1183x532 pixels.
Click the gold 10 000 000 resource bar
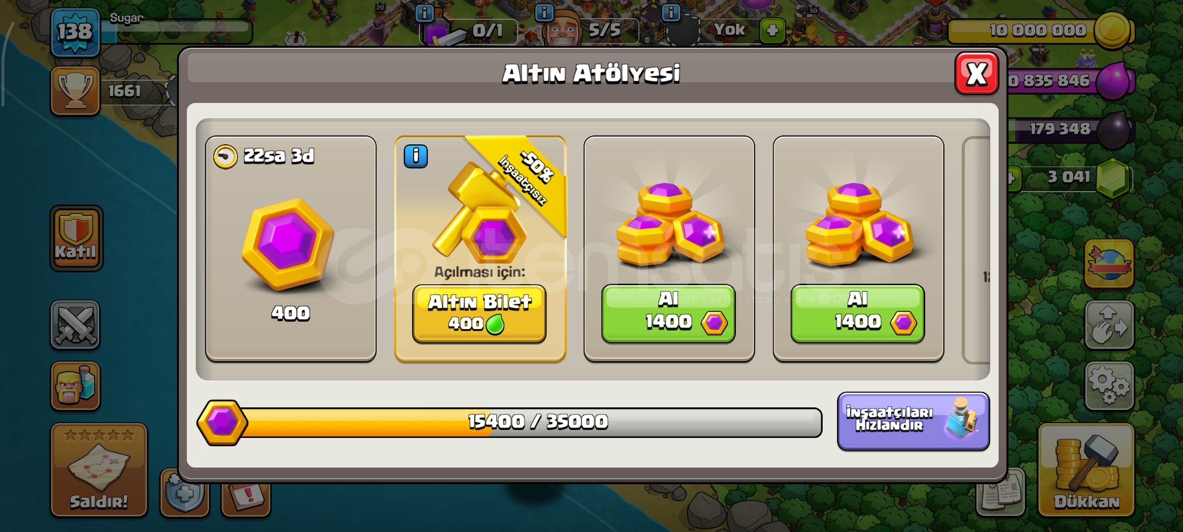coord(1040,31)
